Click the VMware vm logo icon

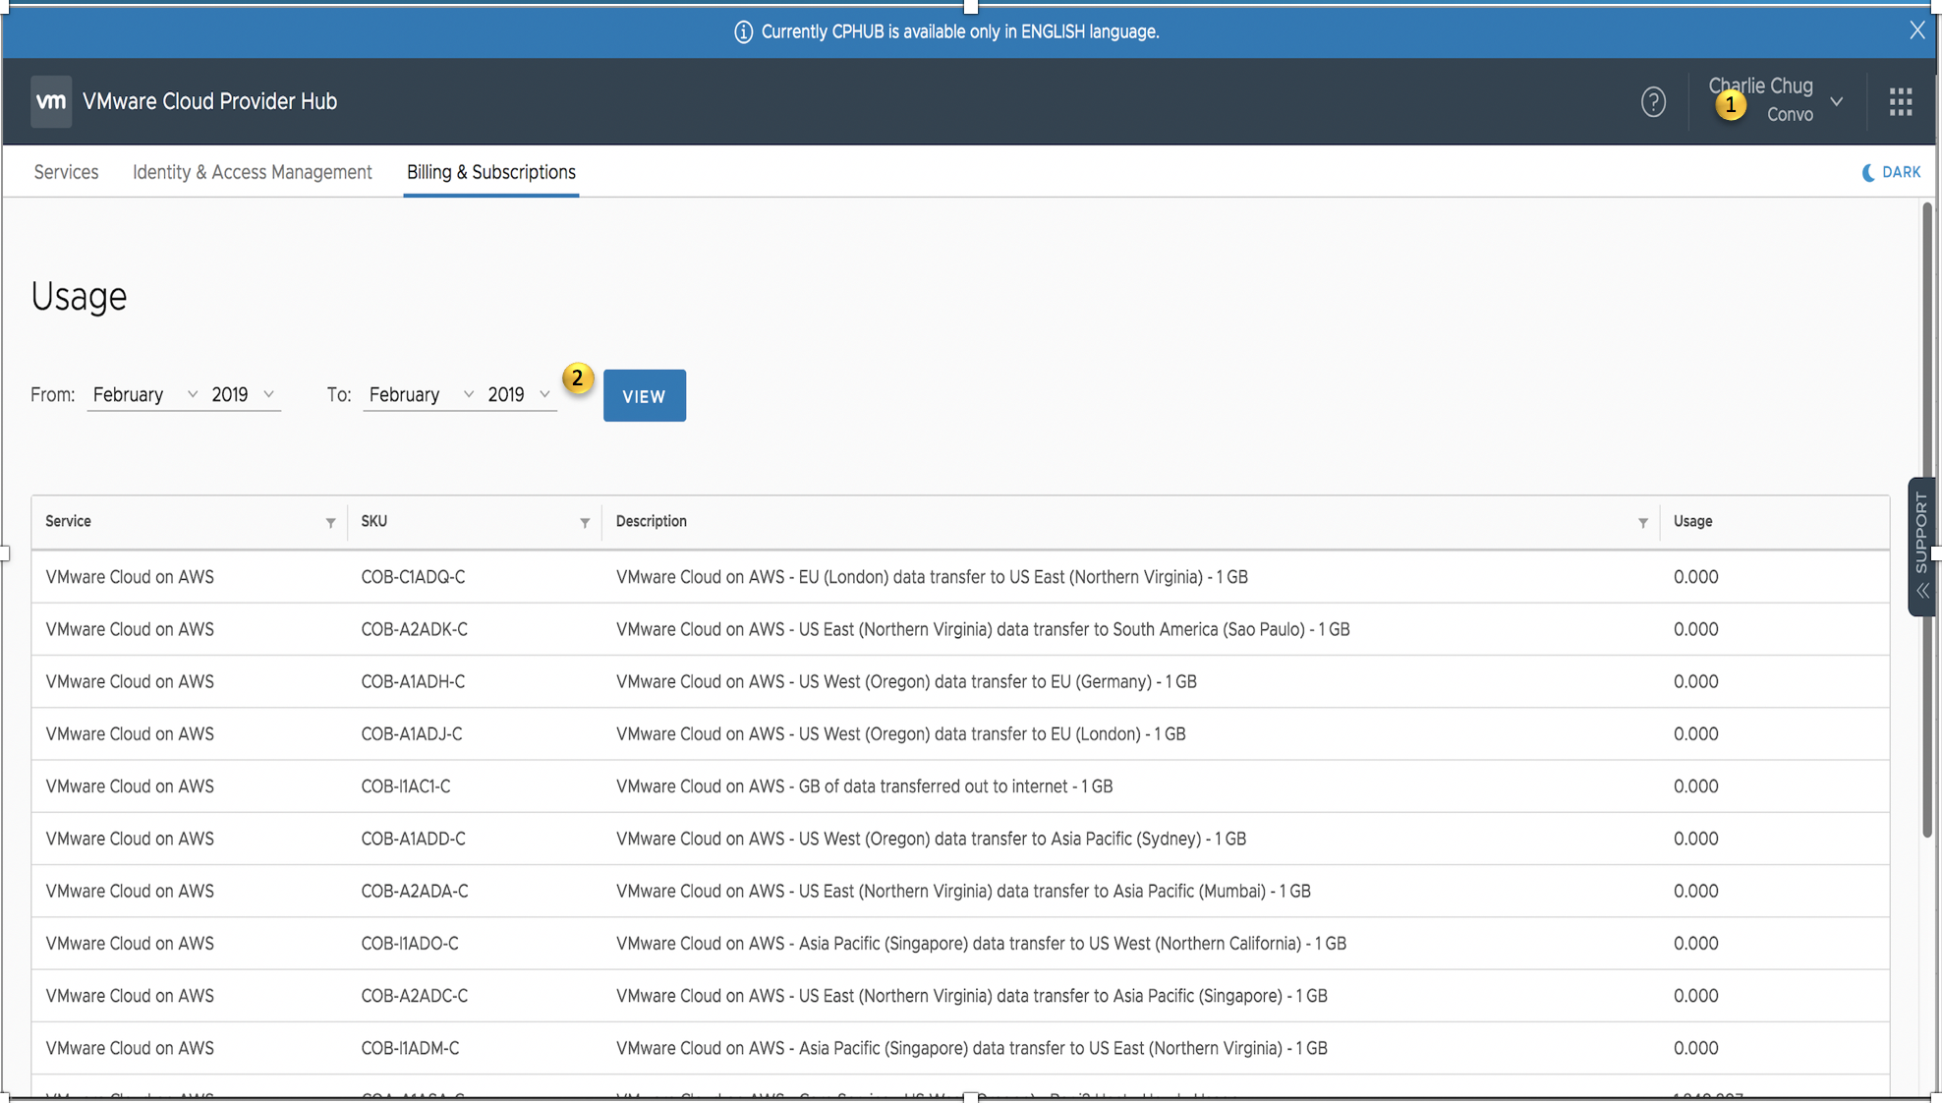(x=51, y=101)
